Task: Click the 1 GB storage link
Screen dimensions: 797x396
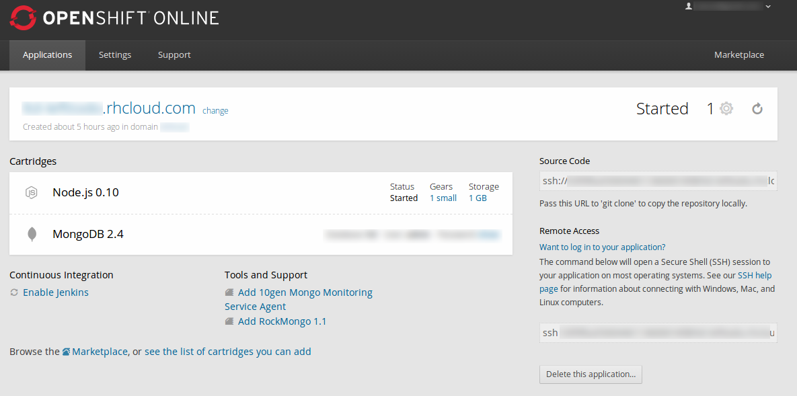Action: (478, 198)
